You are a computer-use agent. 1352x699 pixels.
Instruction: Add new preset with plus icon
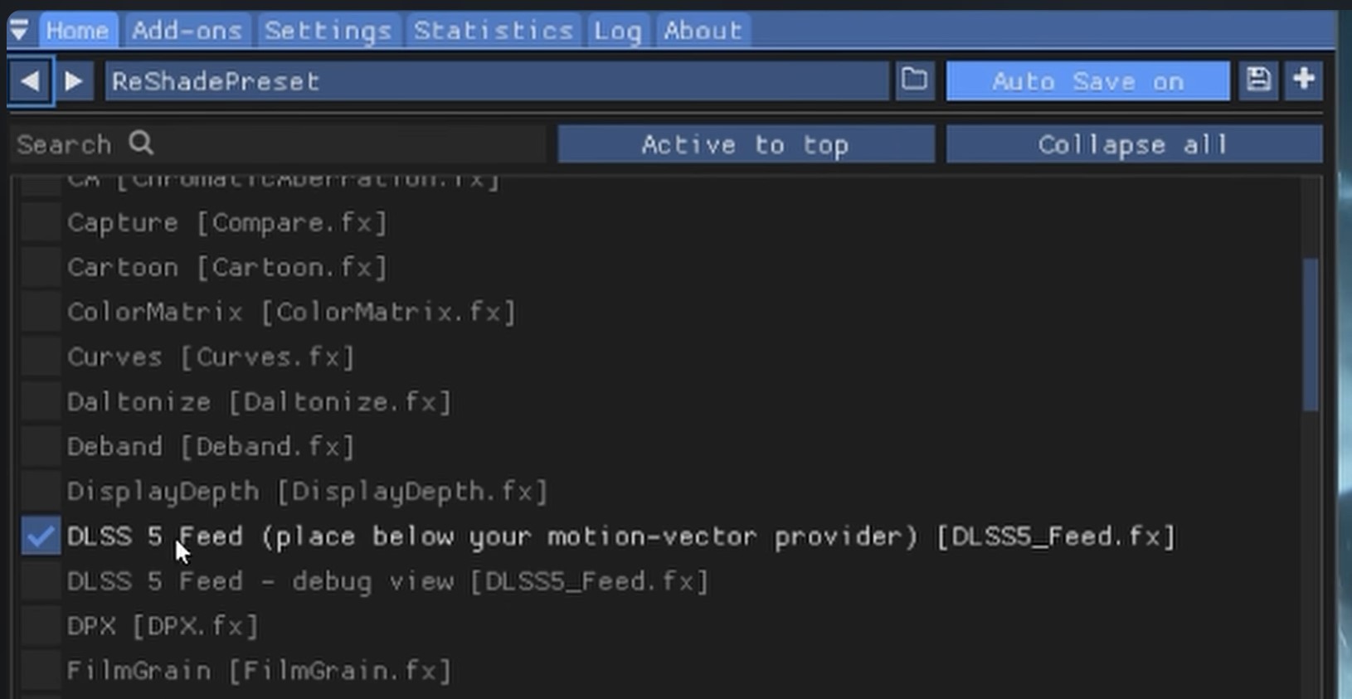pyautogui.click(x=1304, y=80)
